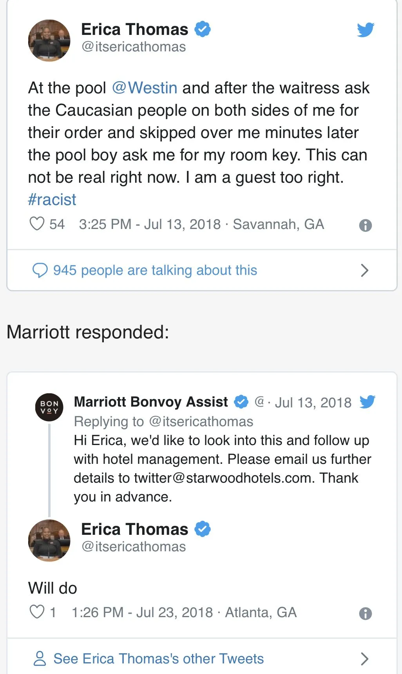Click the Twitter bird icon in first tweet

pyautogui.click(x=365, y=30)
